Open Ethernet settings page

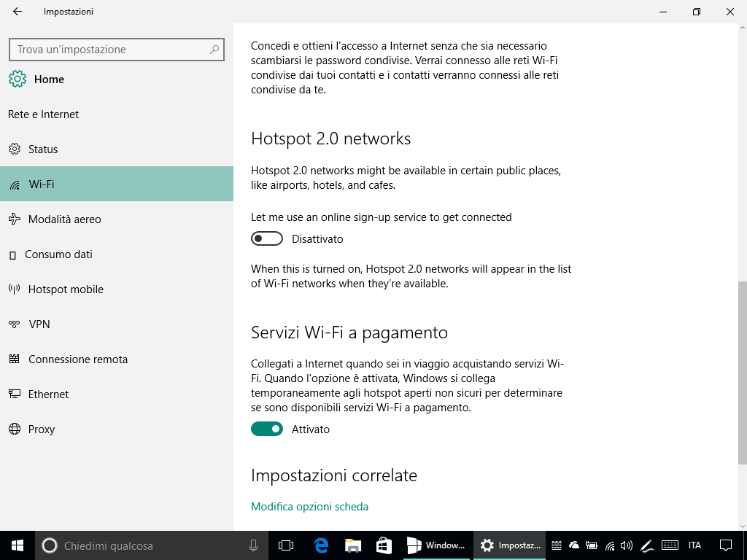coord(117,394)
